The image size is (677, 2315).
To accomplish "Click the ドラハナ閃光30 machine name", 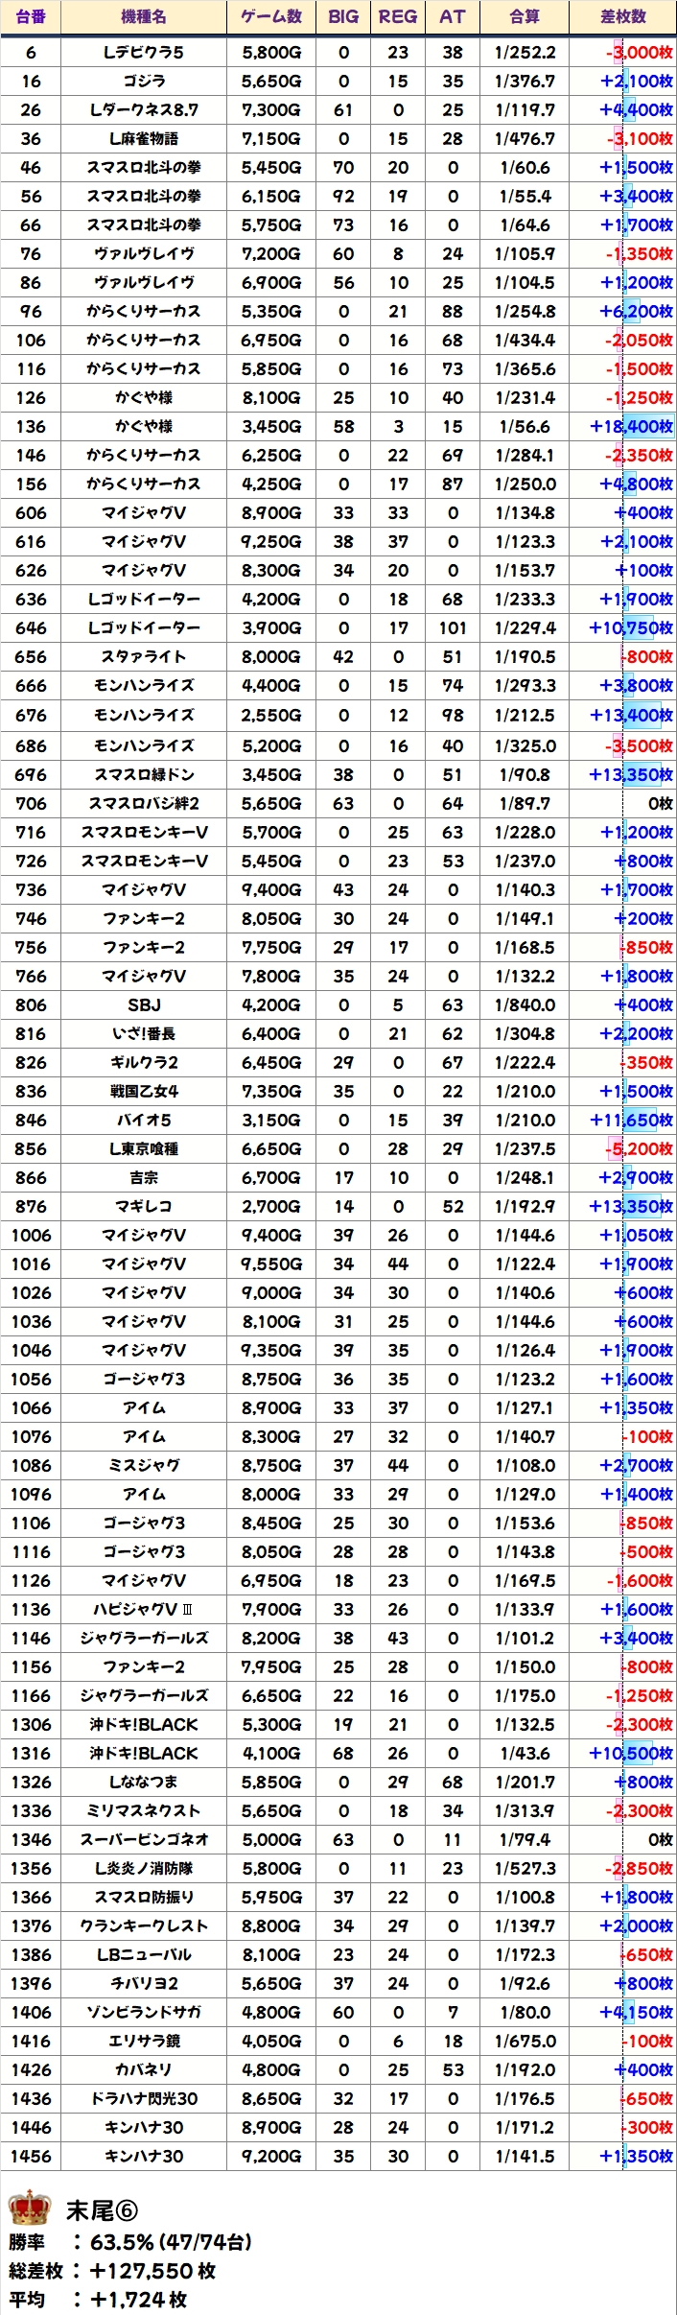I will [x=144, y=2098].
